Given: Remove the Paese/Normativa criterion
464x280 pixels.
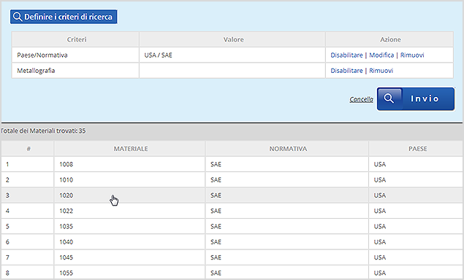Looking at the screenshot, I should point(412,55).
